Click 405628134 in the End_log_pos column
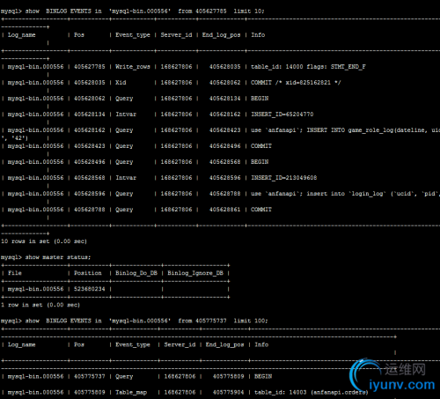440x399 pixels. [224, 99]
